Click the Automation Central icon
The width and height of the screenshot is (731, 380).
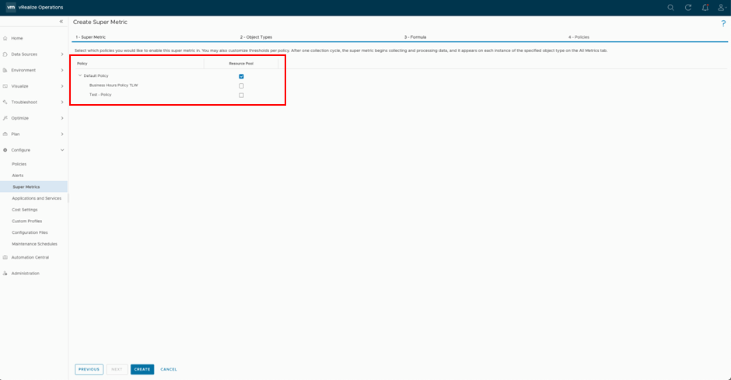click(x=5, y=257)
